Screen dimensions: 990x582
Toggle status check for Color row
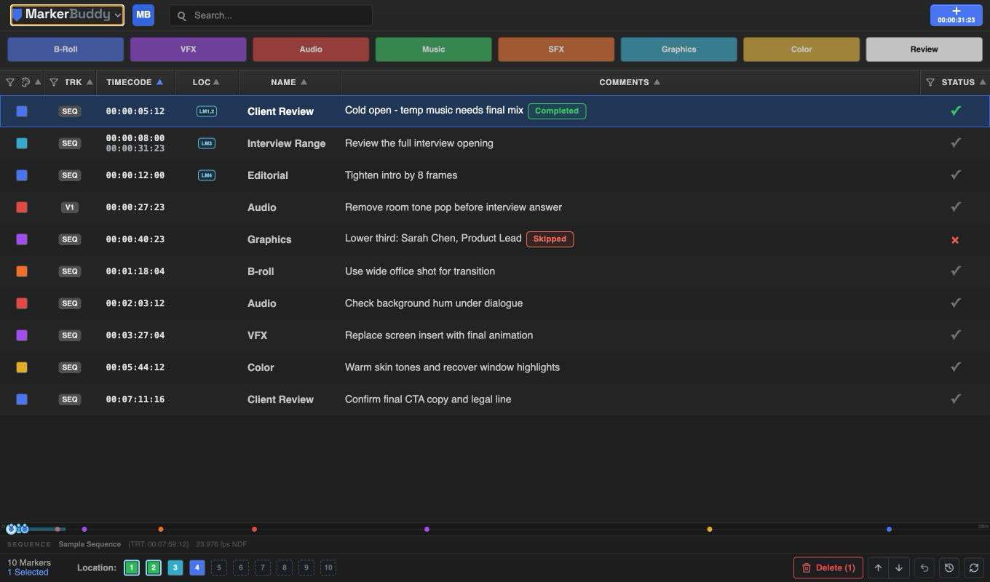(x=956, y=367)
